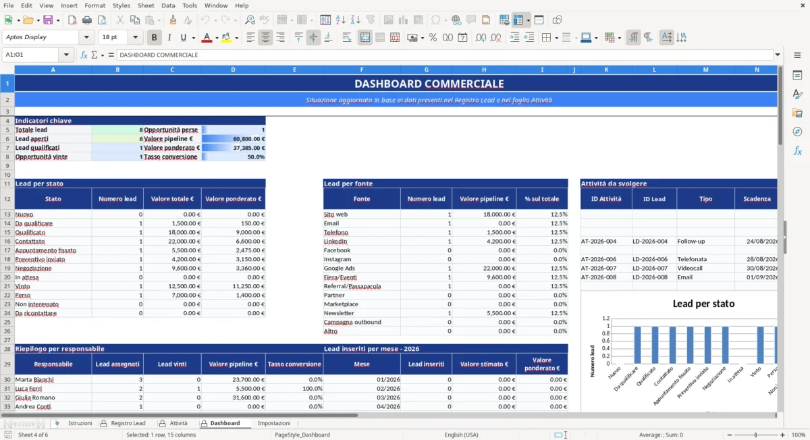
Task: Open a file with the Open folder icon
Action: point(27,20)
